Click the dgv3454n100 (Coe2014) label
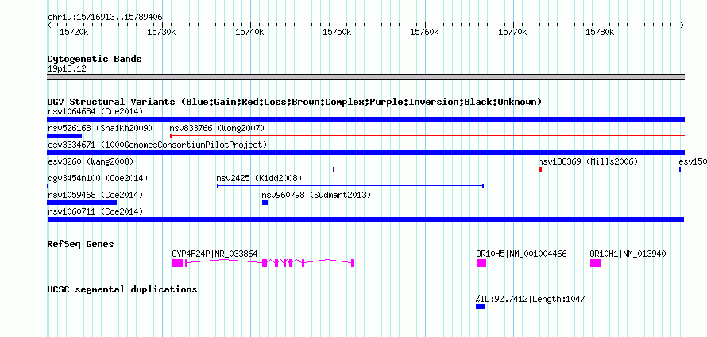Screen dimensions: 707x337 point(98,178)
